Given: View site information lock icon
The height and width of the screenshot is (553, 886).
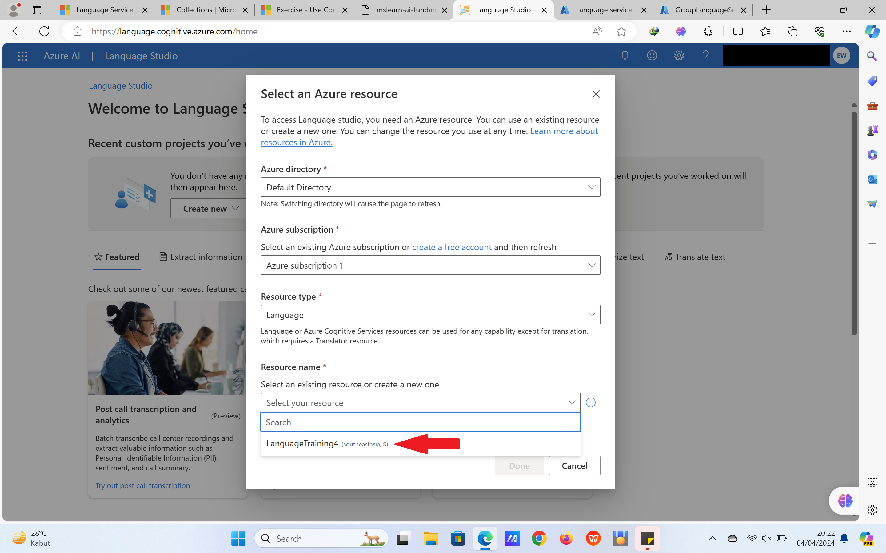Looking at the screenshot, I should (x=77, y=31).
